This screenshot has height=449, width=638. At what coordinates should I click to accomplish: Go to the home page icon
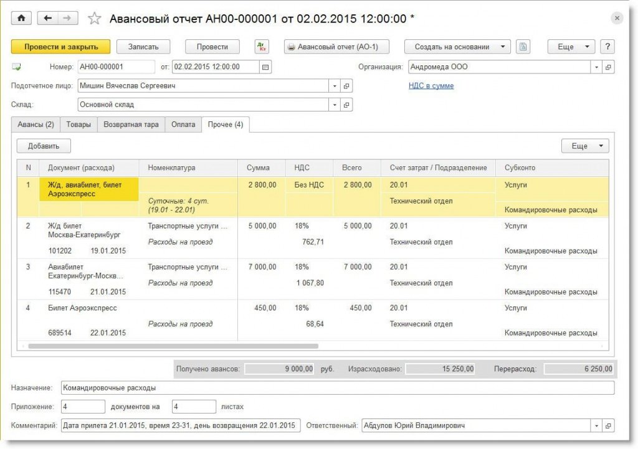pos(21,18)
